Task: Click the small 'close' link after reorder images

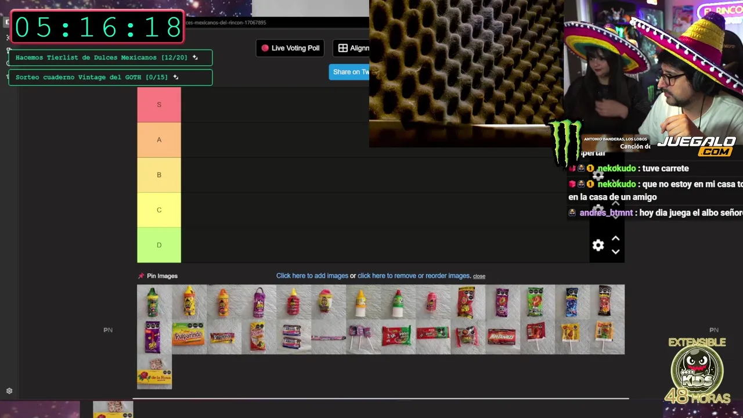Action: click(479, 276)
